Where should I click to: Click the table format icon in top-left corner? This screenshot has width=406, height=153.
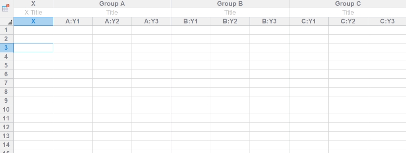click(x=6, y=8)
